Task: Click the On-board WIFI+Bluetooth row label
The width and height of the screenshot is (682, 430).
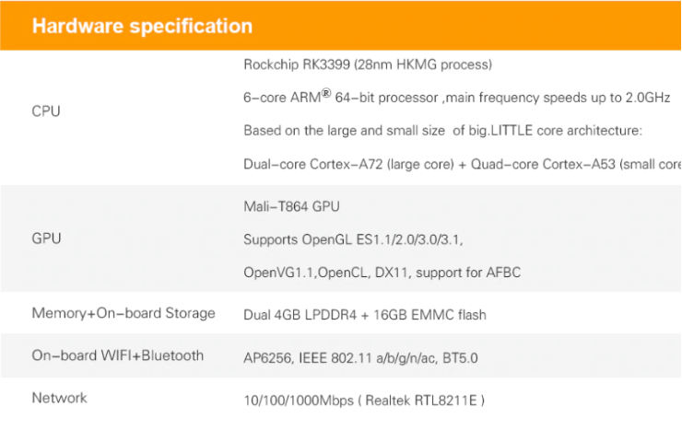Action: point(118,355)
